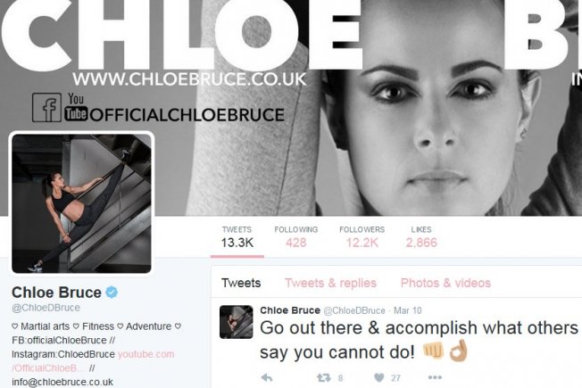Switch to the Photos & videos tab
The image size is (582, 388).
445,283
